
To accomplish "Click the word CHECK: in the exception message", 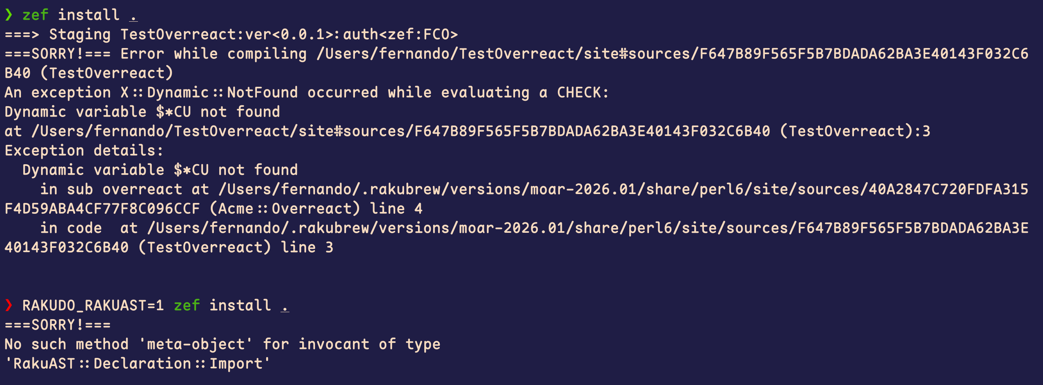I will 582,93.
